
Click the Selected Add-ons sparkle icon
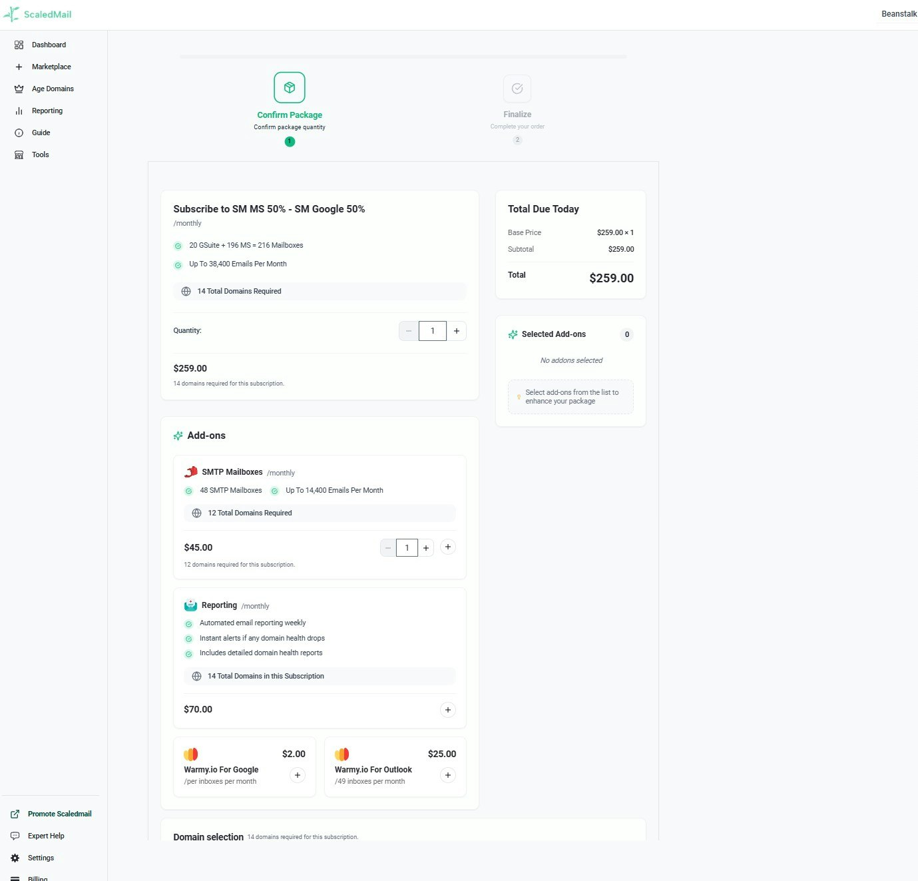(513, 334)
